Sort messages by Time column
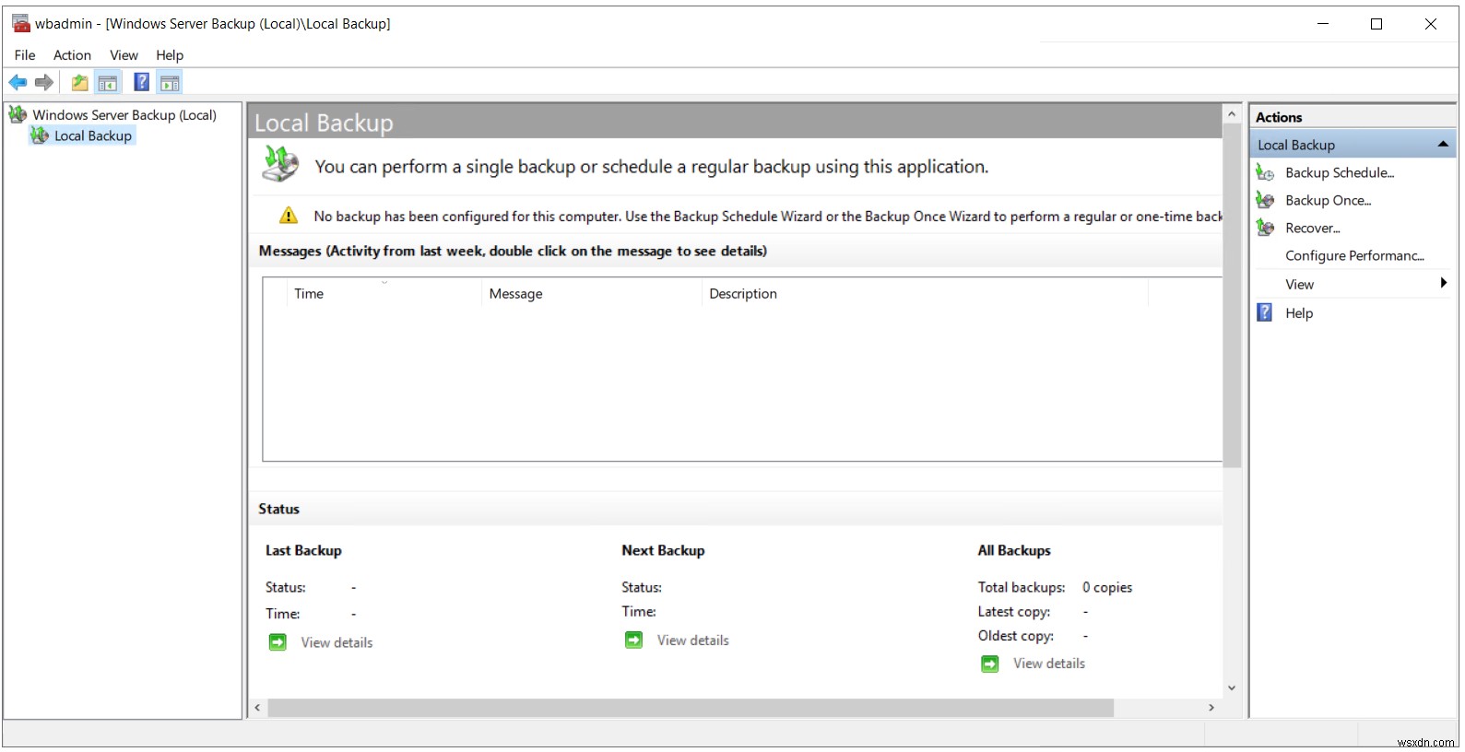 [385, 293]
